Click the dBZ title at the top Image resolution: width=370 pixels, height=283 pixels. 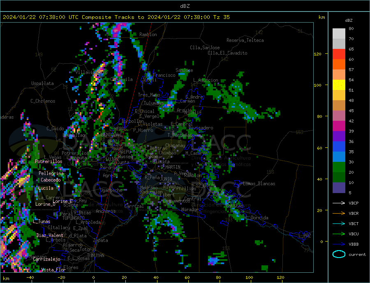pyautogui.click(x=185, y=6)
